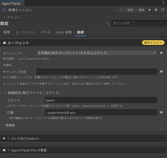Expand the CLI の出力(stderr) section

pyautogui.click(x=9, y=138)
